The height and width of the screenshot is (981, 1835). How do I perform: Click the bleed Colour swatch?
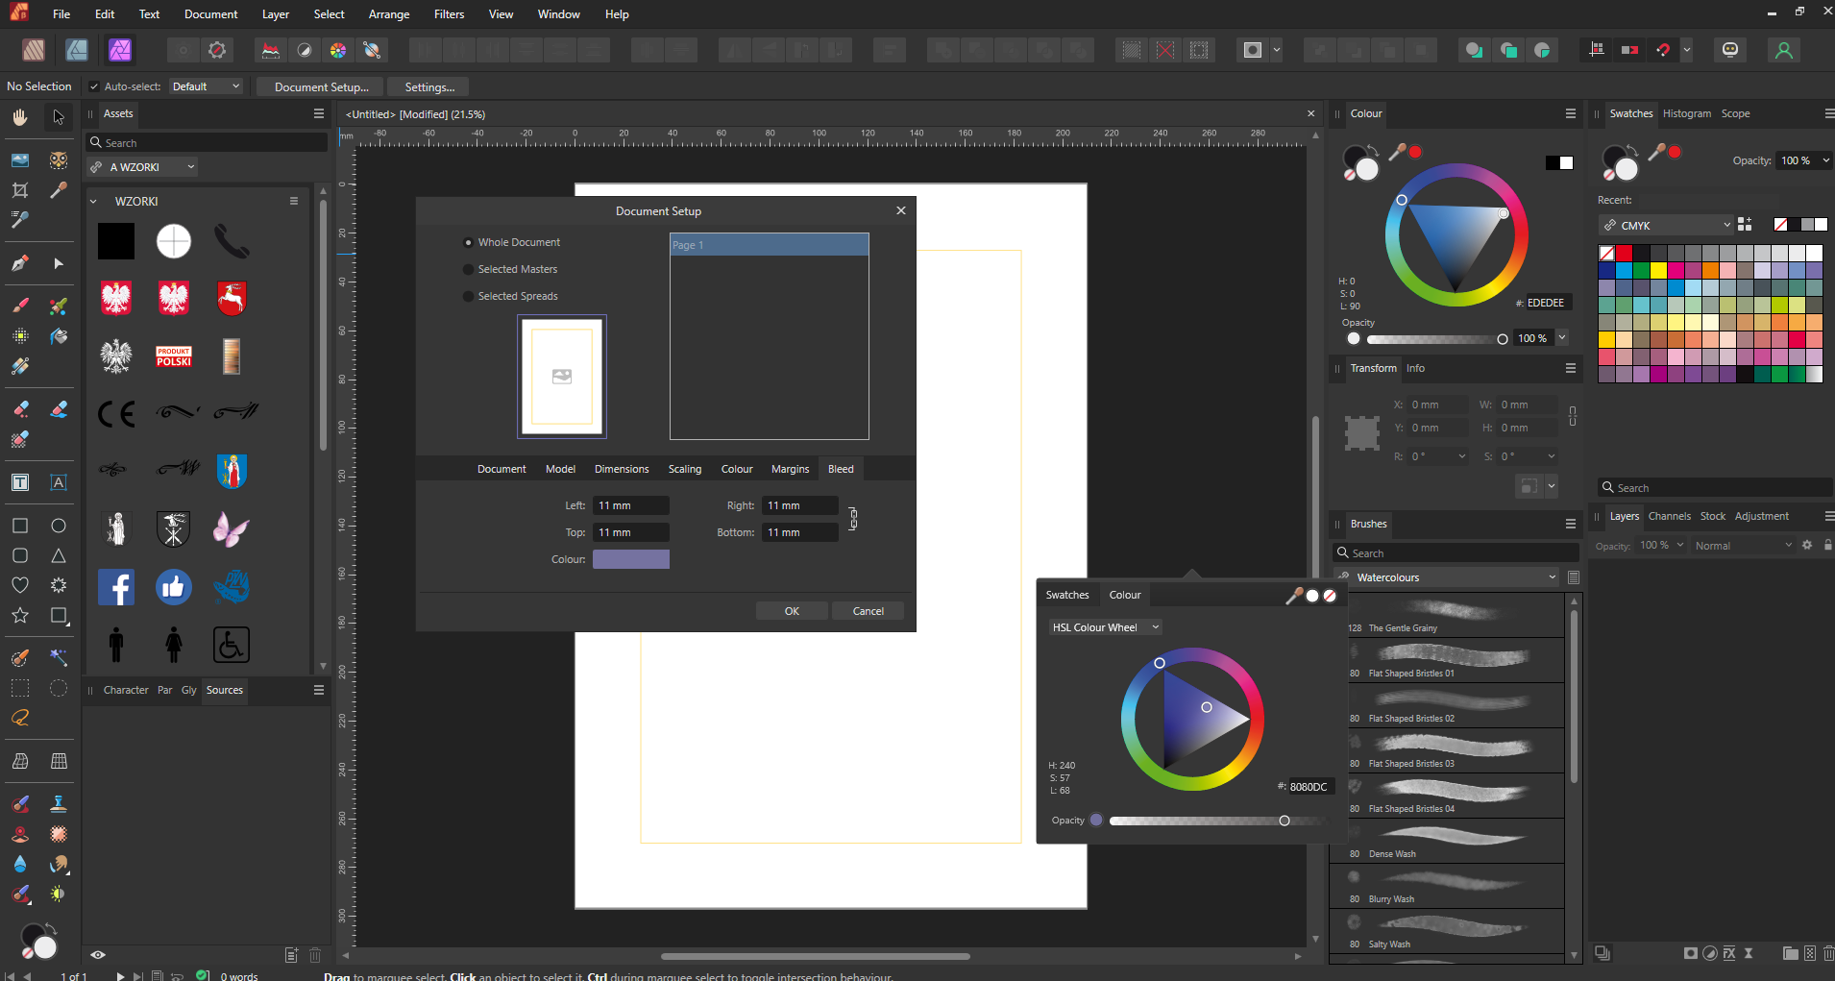[630, 559]
